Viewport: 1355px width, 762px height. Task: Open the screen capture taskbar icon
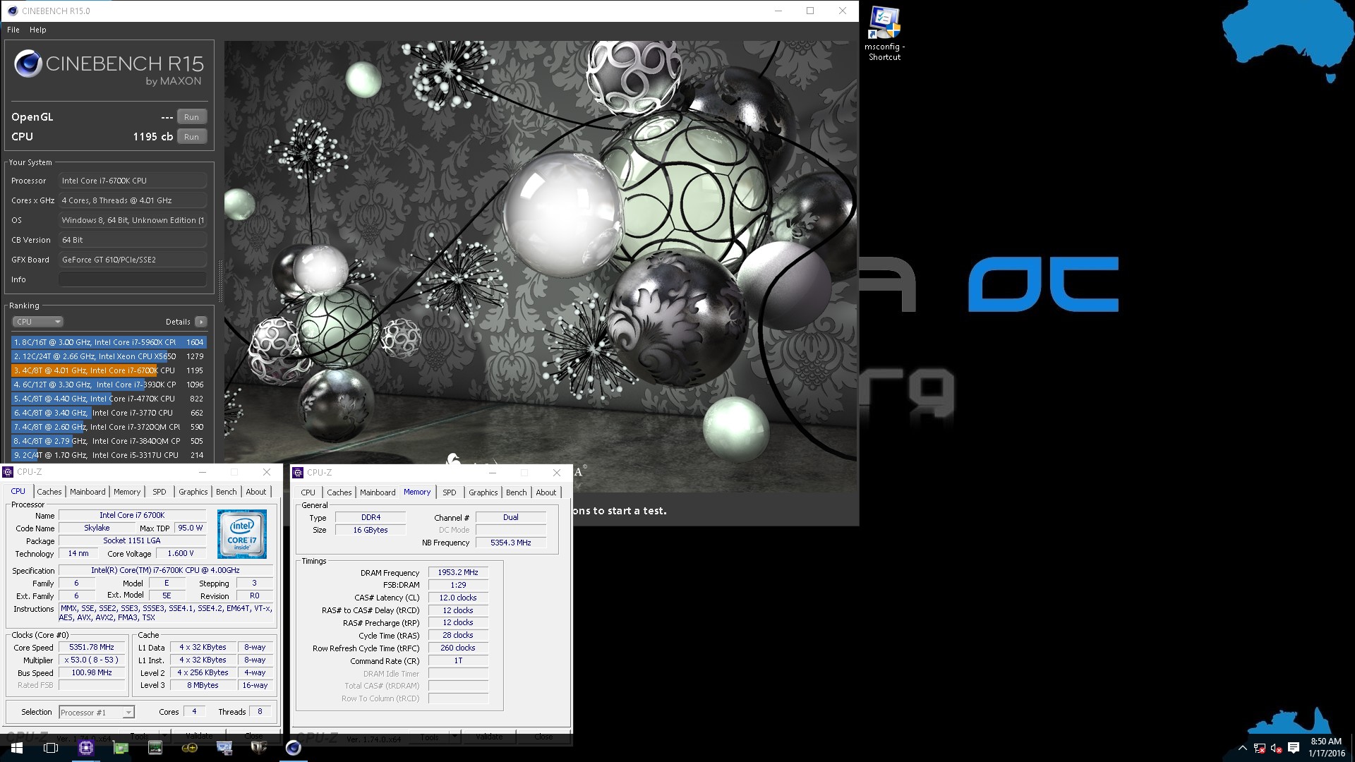coord(224,748)
